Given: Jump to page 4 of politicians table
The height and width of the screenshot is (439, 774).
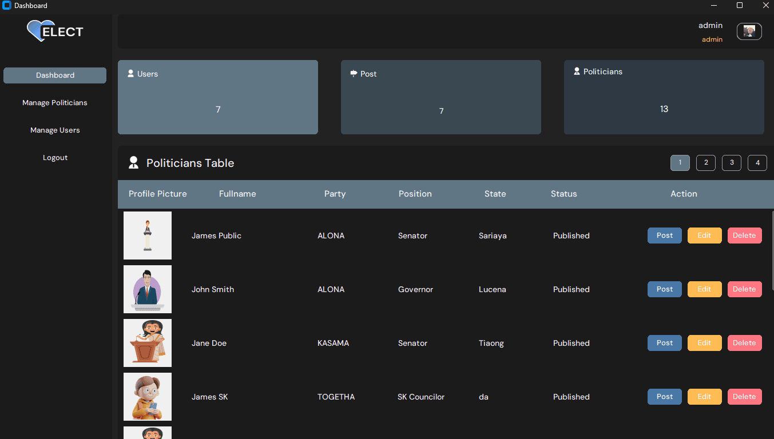Looking at the screenshot, I should click(757, 163).
